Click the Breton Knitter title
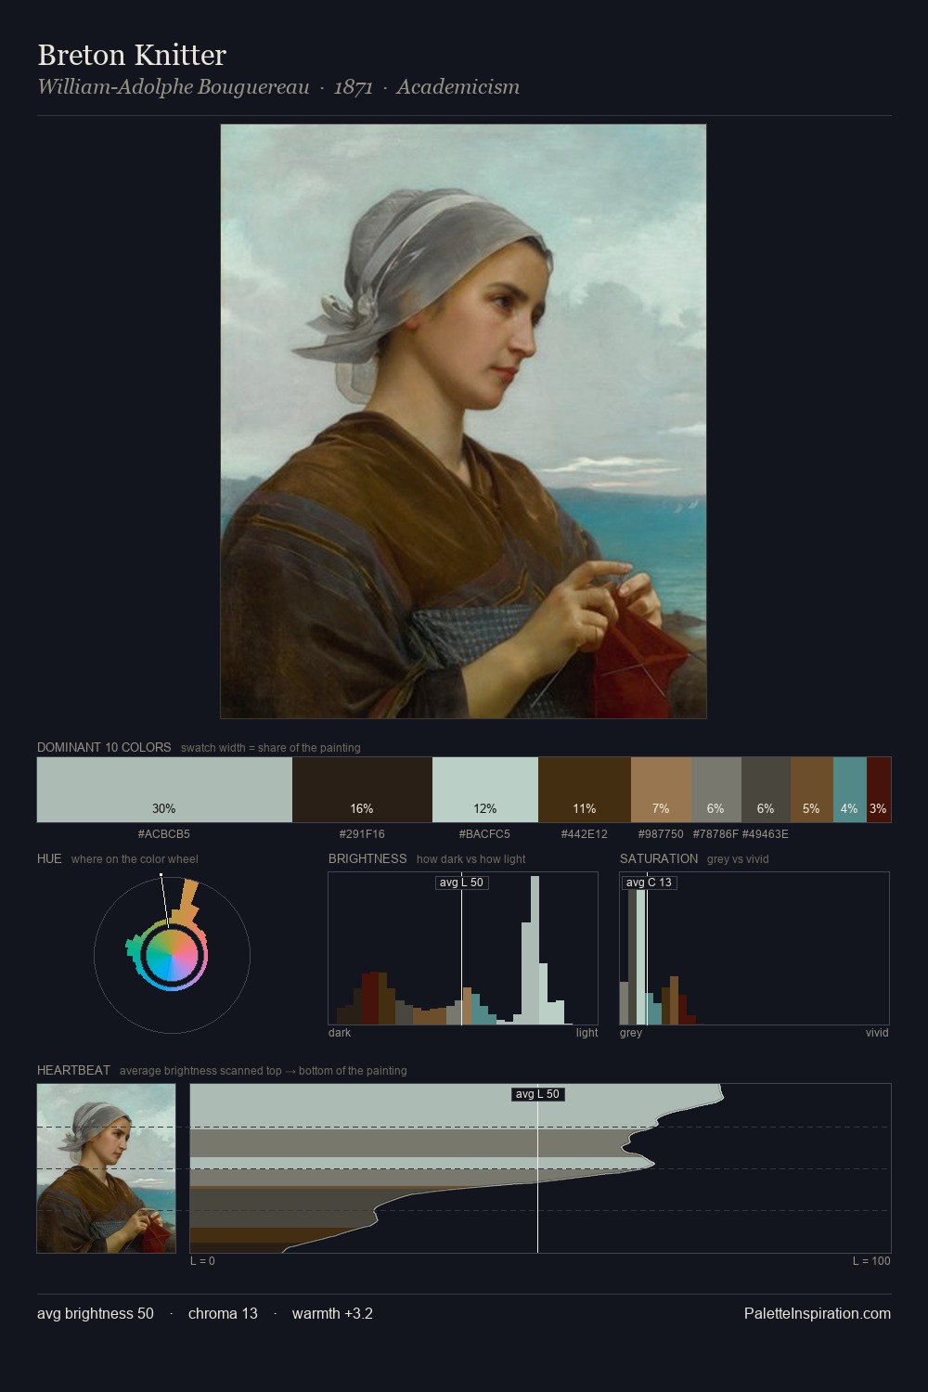928x1392 pixels. pyautogui.click(x=132, y=55)
